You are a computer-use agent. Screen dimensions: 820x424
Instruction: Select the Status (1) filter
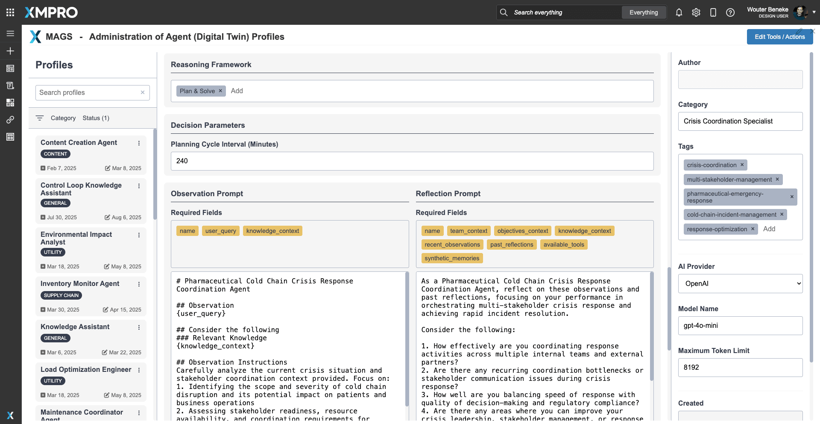[96, 118]
